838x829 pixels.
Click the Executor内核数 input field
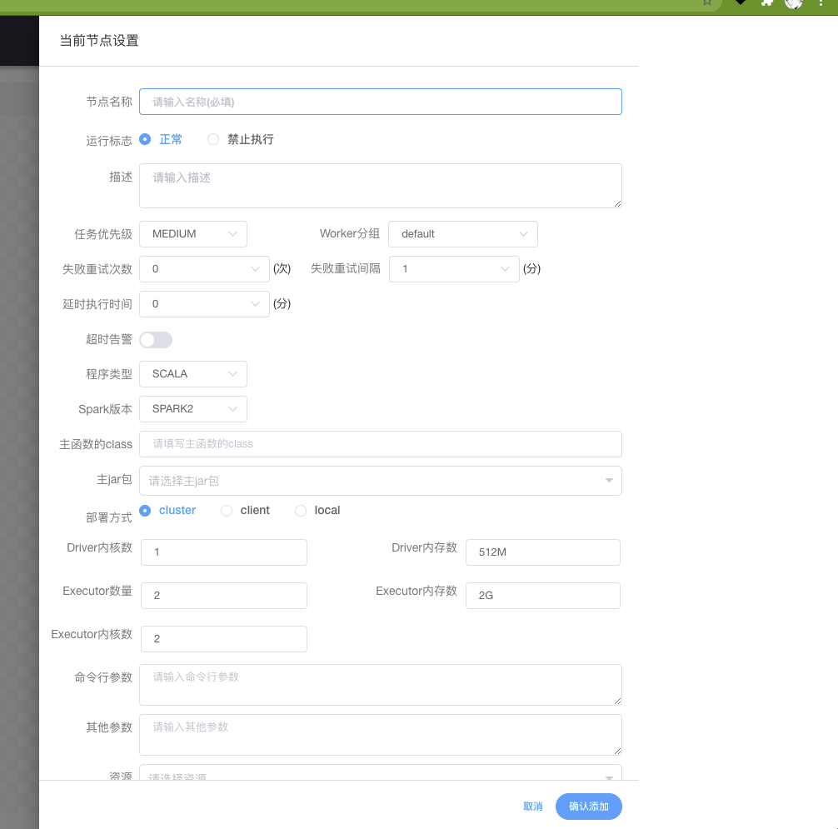(224, 639)
